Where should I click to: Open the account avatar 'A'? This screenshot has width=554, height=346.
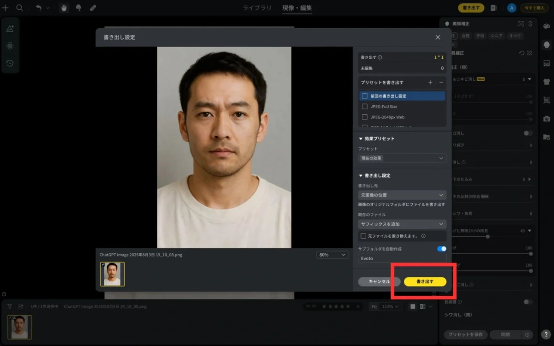tap(512, 8)
